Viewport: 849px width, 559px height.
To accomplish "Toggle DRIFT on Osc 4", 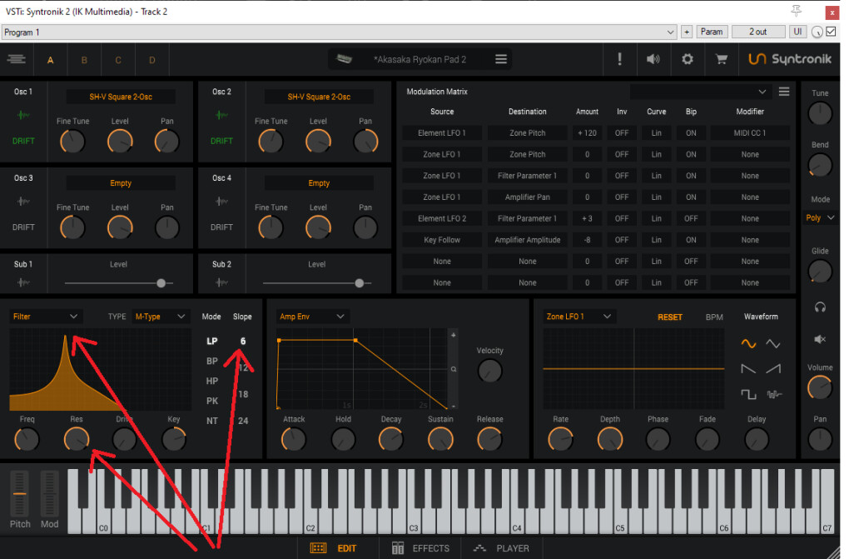I will [x=221, y=227].
